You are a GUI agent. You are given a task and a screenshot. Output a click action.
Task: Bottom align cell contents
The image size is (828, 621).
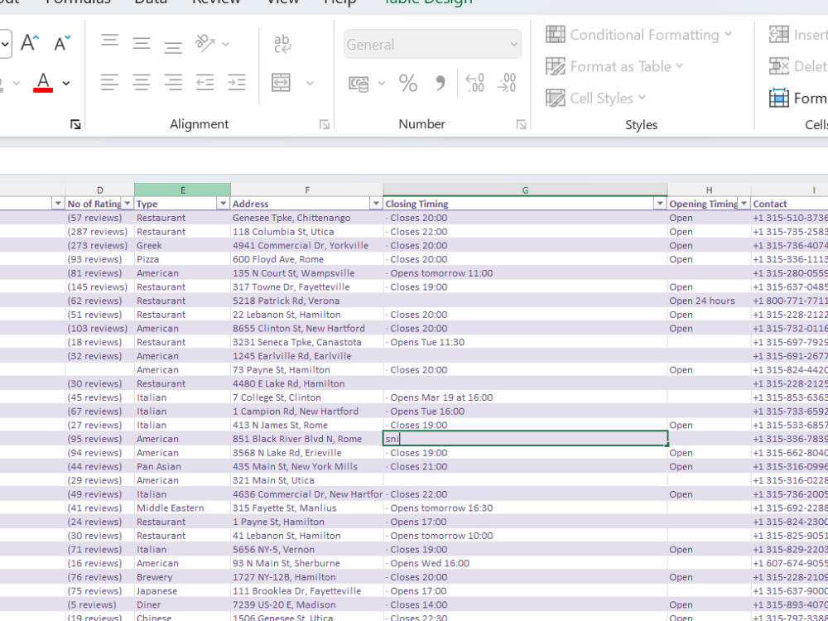click(173, 46)
